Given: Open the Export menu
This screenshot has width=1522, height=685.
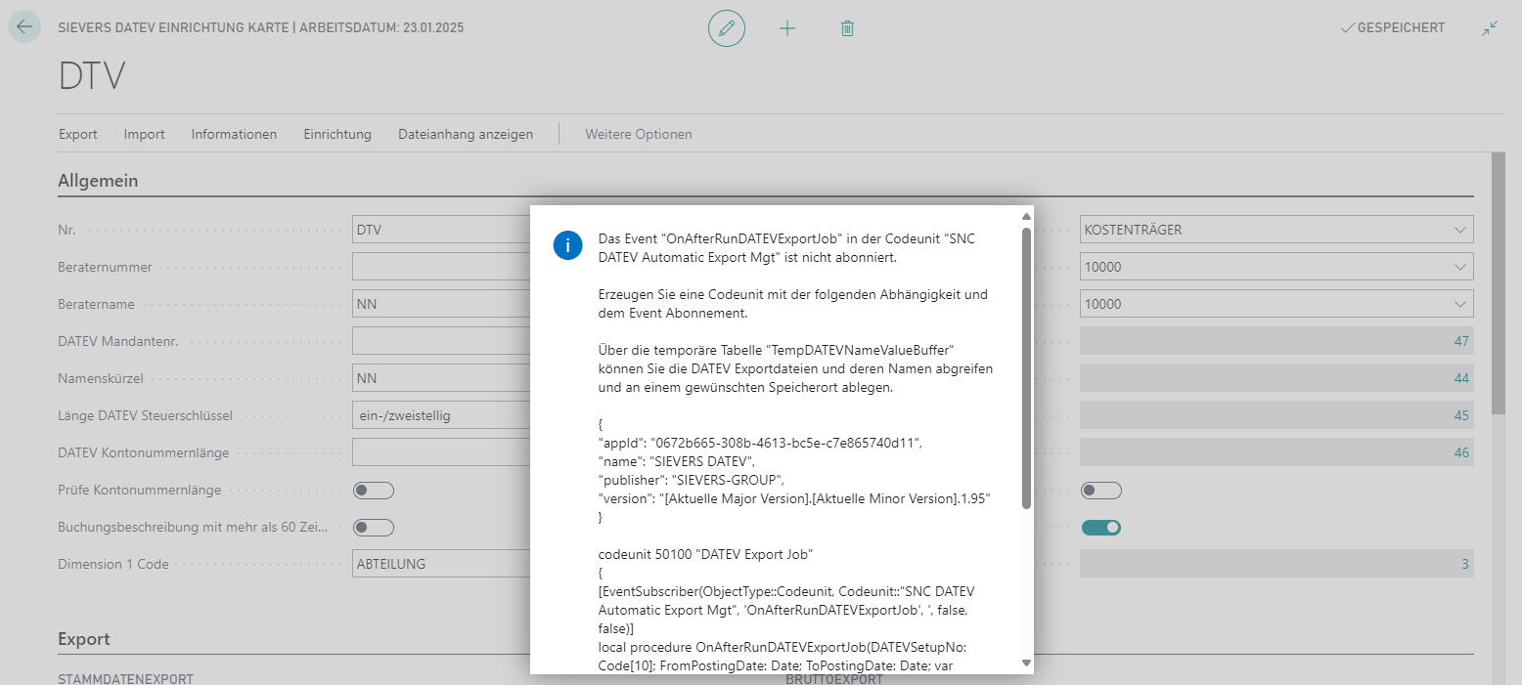Looking at the screenshot, I should coord(78,134).
